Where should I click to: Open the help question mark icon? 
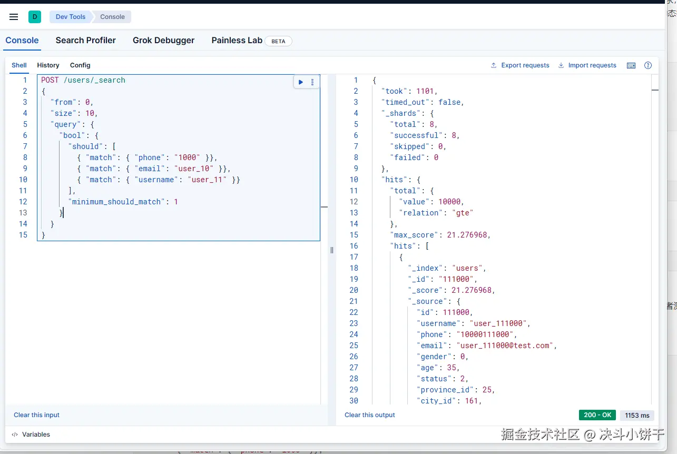[648, 65]
